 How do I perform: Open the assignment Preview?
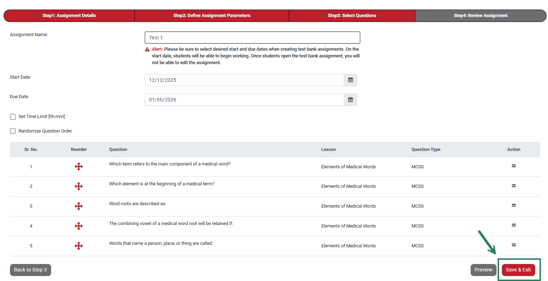pyautogui.click(x=483, y=270)
